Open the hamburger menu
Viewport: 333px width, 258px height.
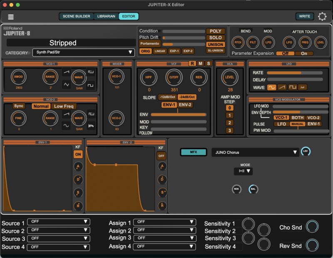pyautogui.click(x=11, y=17)
